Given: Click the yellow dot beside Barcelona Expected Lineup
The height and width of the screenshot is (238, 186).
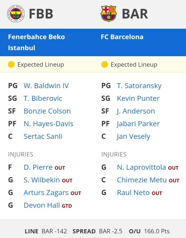Looking at the screenshot, I should click(x=105, y=64).
